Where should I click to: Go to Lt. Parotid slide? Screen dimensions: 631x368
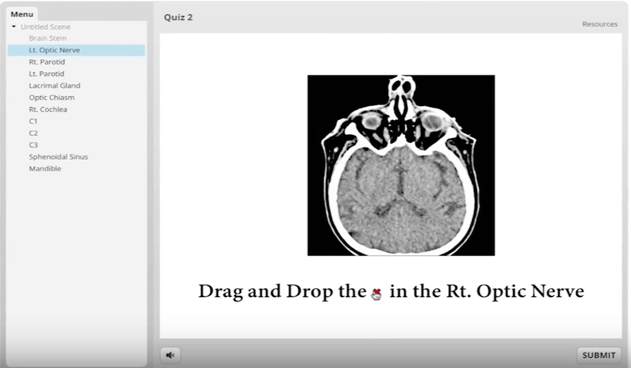tap(46, 74)
